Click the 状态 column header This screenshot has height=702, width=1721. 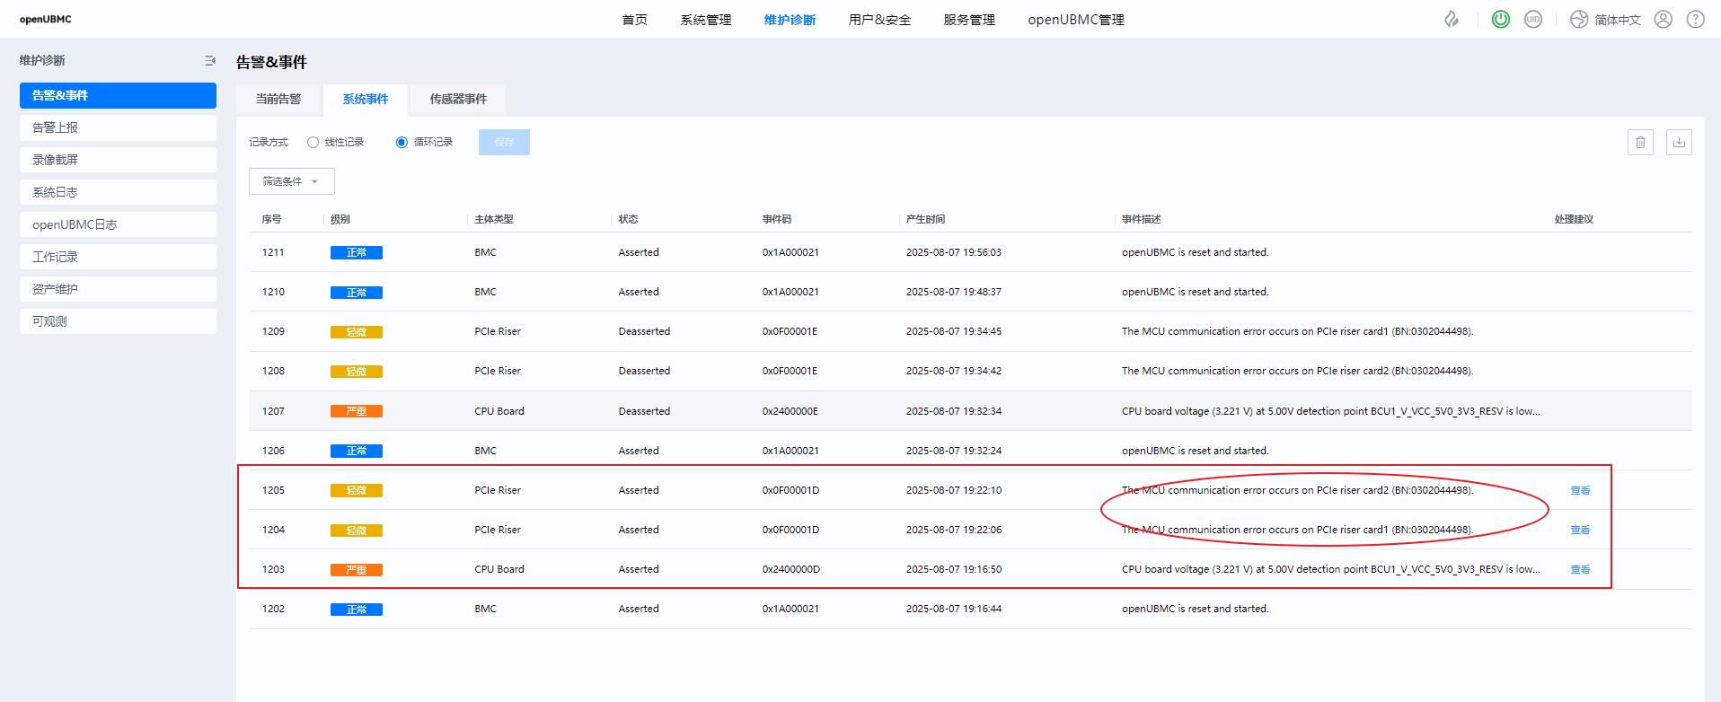point(628,219)
